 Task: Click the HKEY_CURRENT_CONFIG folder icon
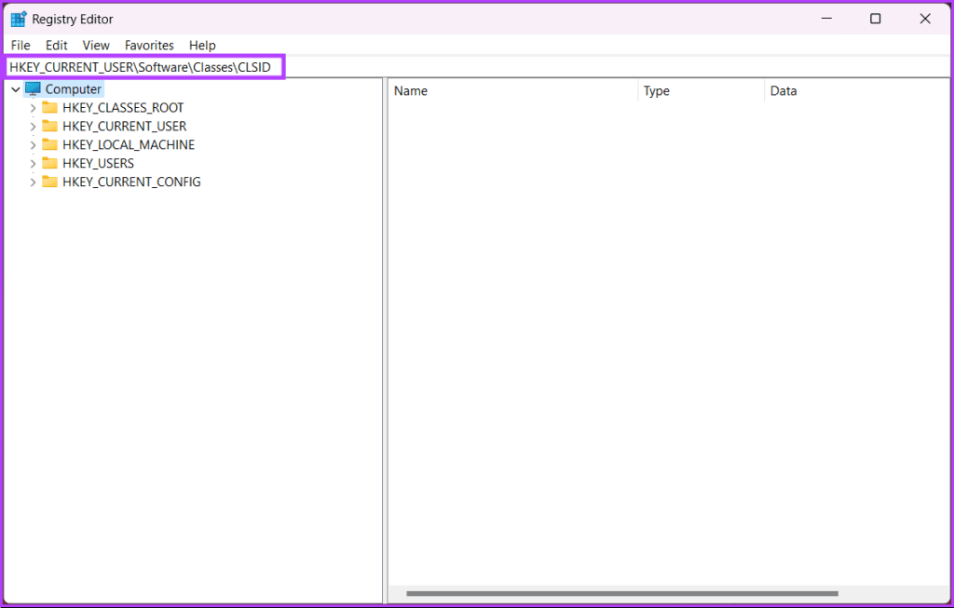coord(50,182)
